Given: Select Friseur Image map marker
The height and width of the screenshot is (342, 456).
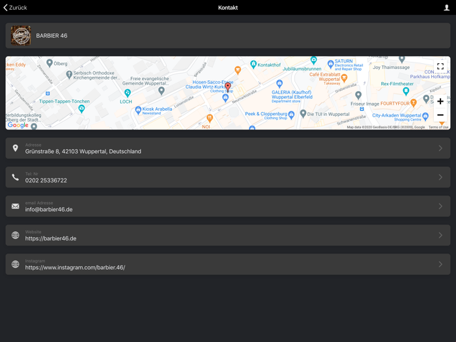Looking at the screenshot, I should click(x=358, y=95).
